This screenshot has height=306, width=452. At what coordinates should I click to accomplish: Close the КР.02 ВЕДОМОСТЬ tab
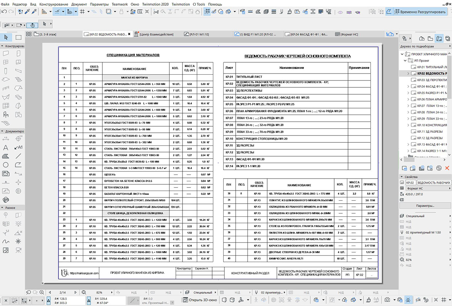click(x=129, y=34)
